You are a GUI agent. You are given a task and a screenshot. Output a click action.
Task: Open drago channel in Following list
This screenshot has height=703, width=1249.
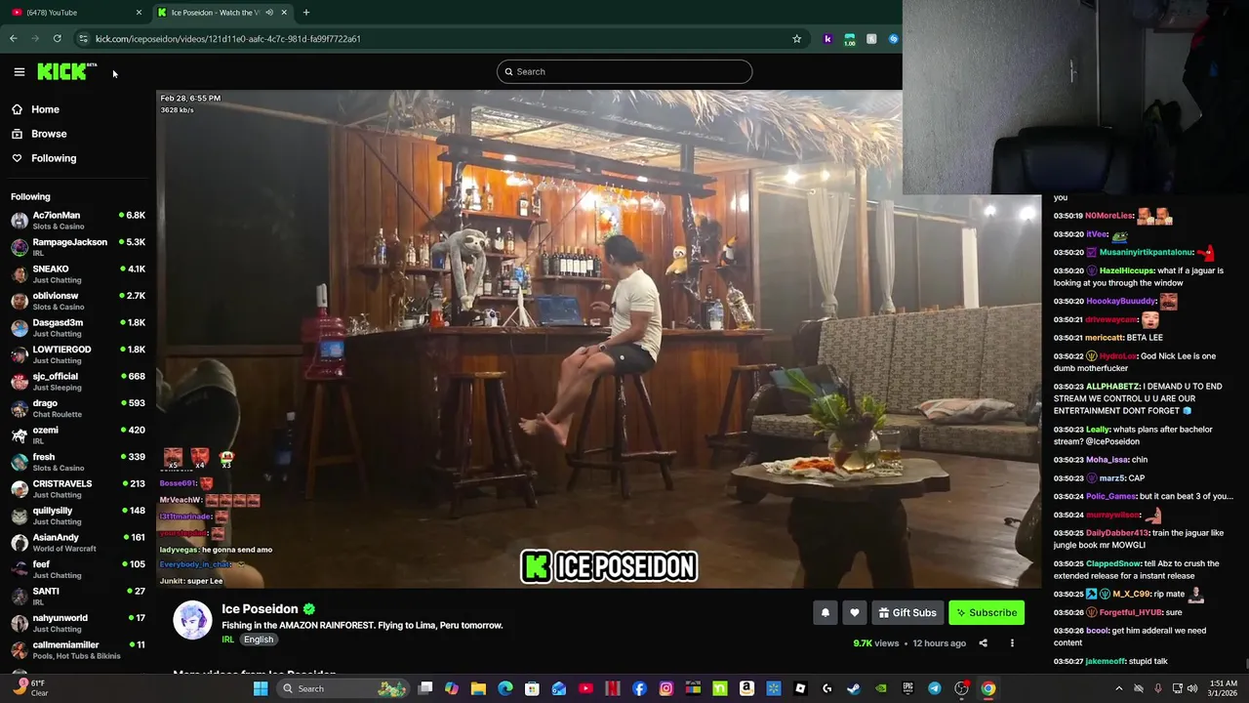coord(78,408)
